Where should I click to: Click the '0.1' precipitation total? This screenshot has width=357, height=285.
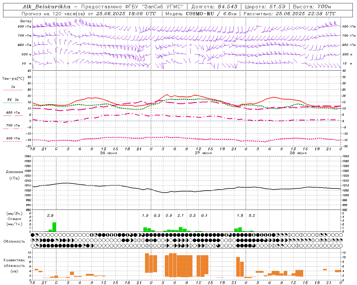[x=204, y=215]
